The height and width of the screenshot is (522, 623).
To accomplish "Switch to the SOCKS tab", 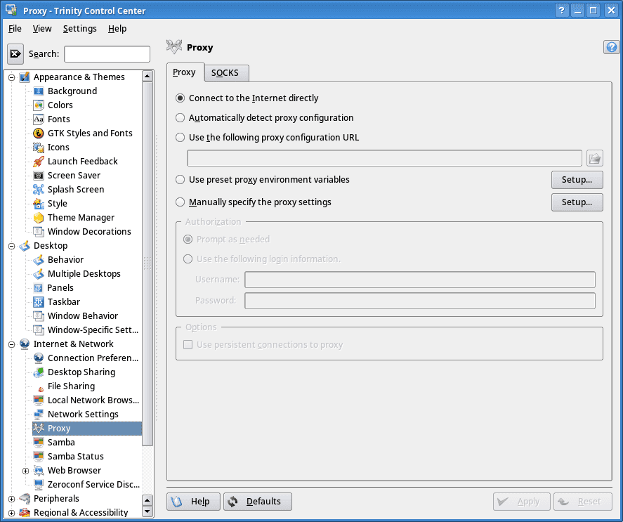I will pyautogui.click(x=226, y=73).
